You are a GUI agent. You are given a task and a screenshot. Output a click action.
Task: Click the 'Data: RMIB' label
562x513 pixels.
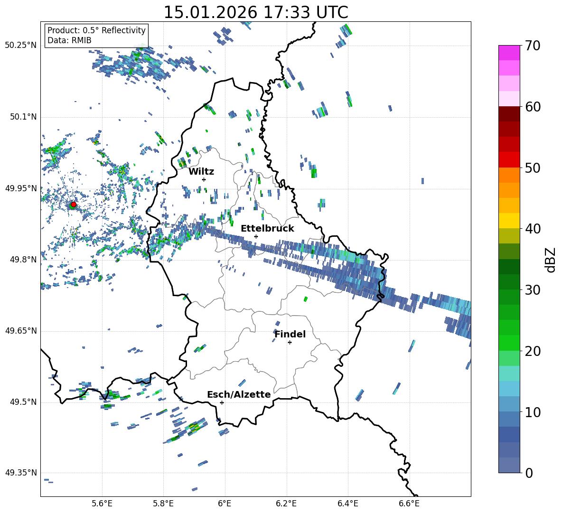tap(69, 40)
